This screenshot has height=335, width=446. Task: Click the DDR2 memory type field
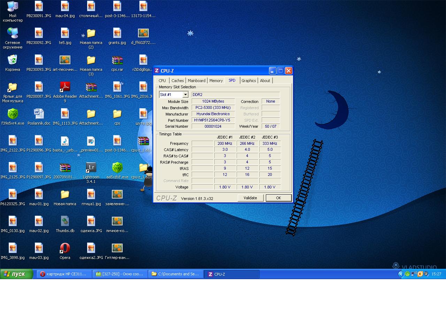pyautogui.click(x=236, y=95)
